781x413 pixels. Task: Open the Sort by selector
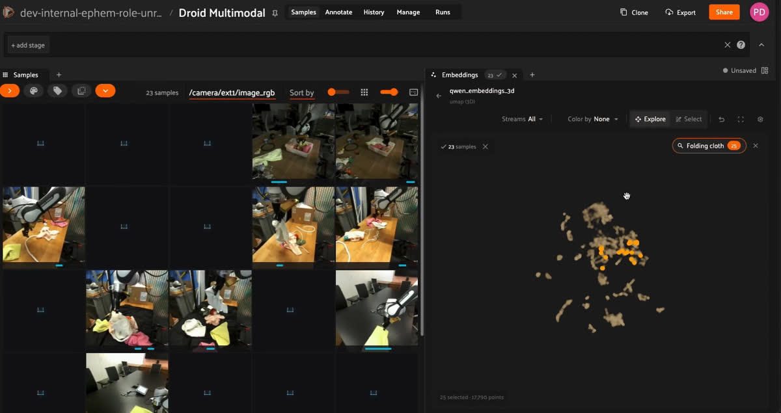tap(302, 93)
